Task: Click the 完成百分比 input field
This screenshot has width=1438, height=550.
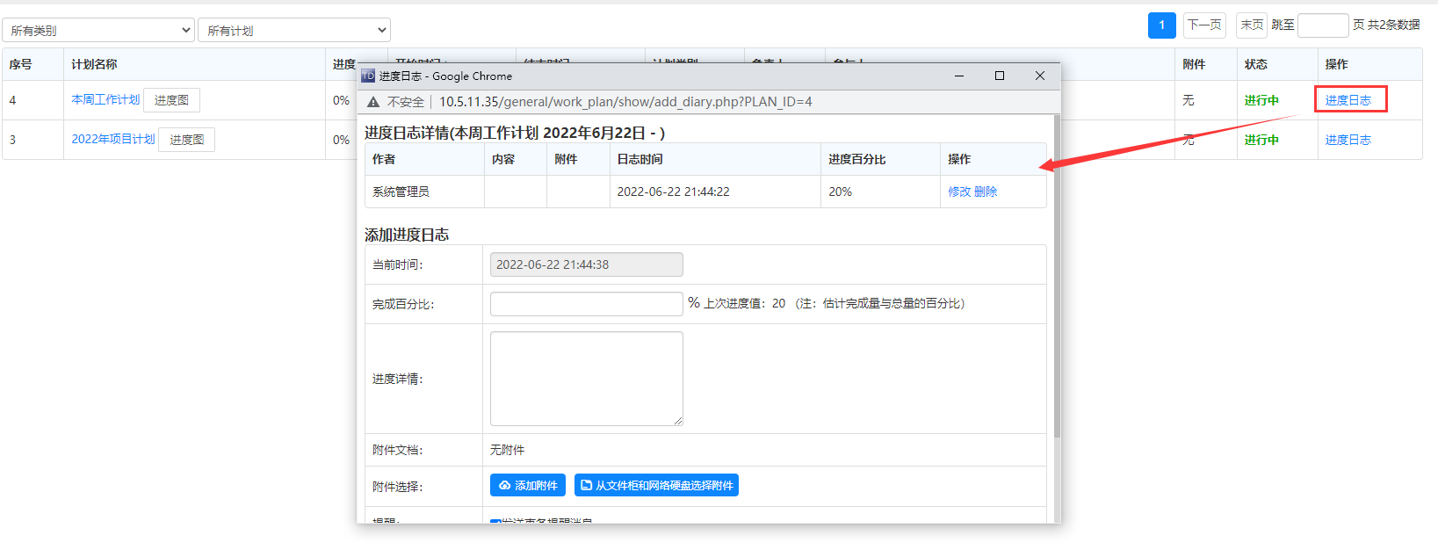Action: pyautogui.click(x=586, y=304)
